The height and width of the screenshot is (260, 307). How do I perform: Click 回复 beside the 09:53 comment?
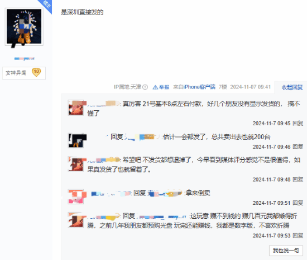tap(298, 236)
